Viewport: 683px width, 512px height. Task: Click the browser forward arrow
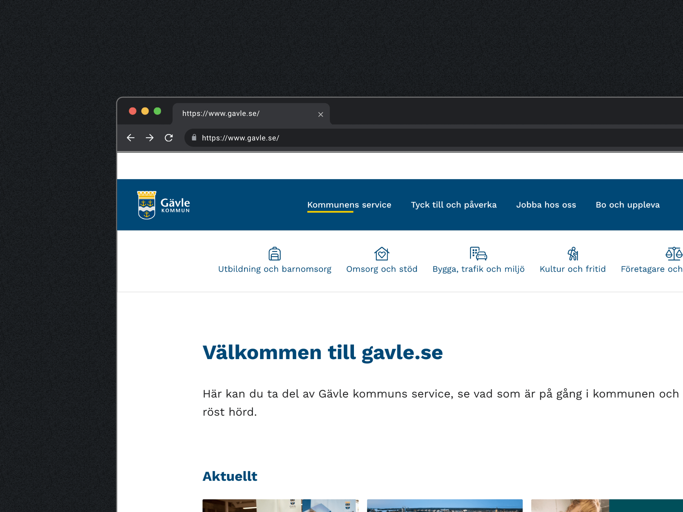point(149,138)
